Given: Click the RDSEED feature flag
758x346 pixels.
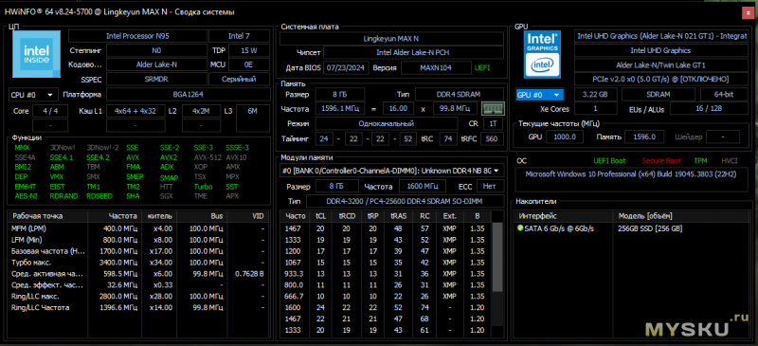Looking at the screenshot, I should pos(99,196).
